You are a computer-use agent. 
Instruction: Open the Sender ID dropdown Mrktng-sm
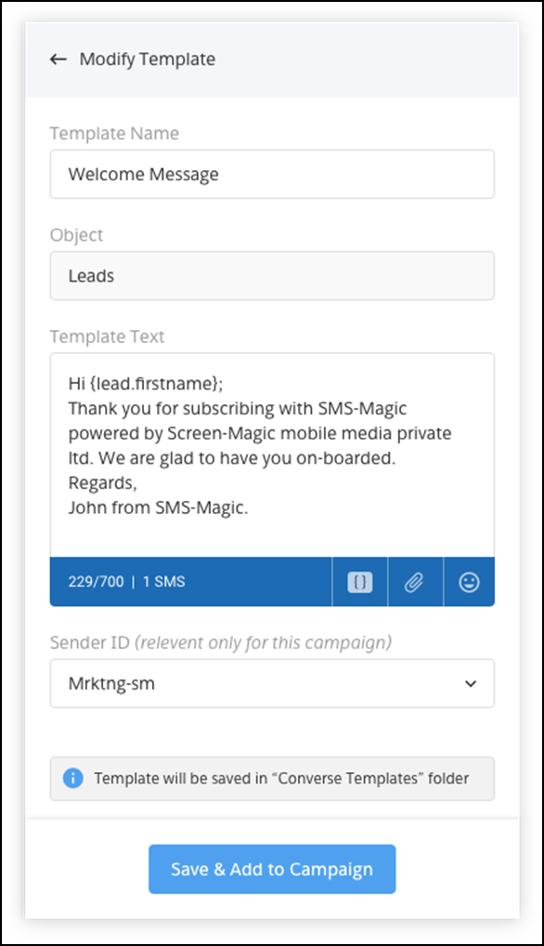coord(272,684)
